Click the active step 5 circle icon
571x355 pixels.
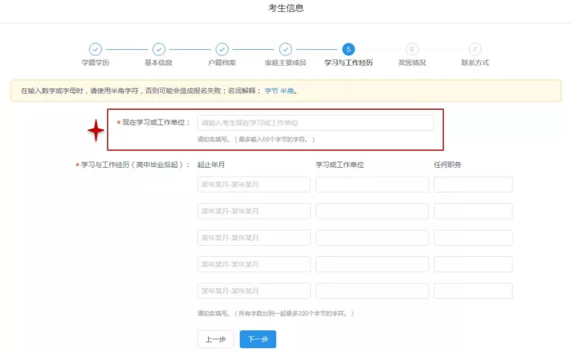[x=348, y=49]
